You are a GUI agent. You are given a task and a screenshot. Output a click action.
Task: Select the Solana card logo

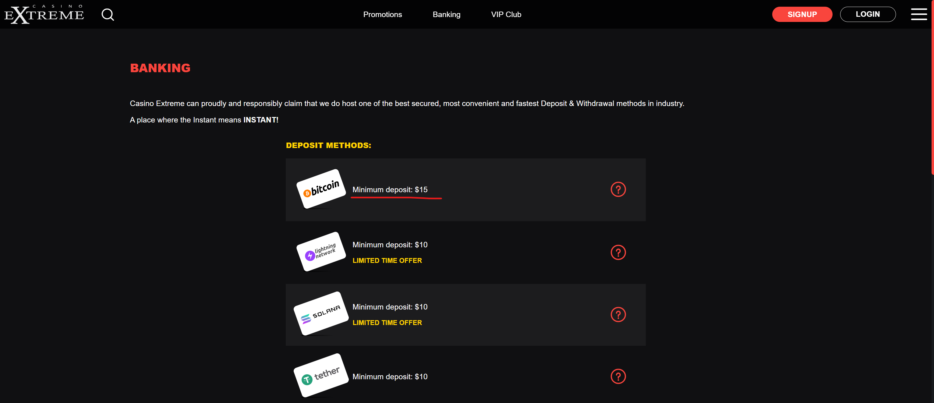click(321, 313)
